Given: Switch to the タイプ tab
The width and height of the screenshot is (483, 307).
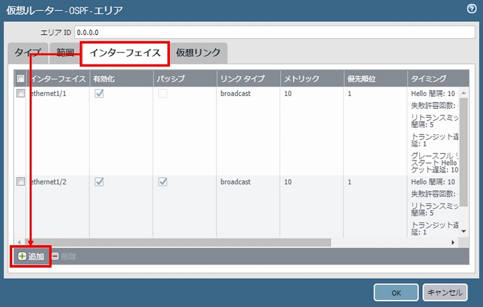Looking at the screenshot, I should coord(28,53).
